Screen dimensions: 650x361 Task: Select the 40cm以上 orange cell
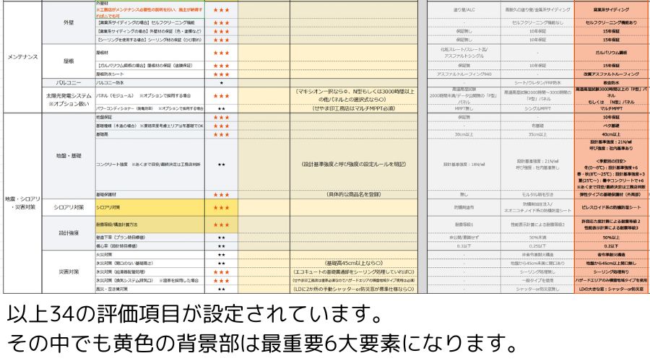click(x=611, y=134)
